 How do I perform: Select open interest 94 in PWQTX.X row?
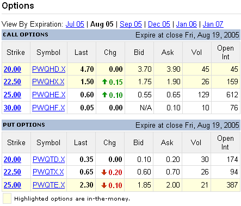234,172
